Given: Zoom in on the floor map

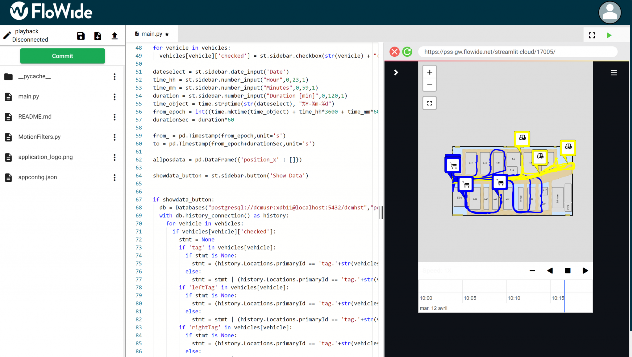Looking at the screenshot, I should pos(429,72).
